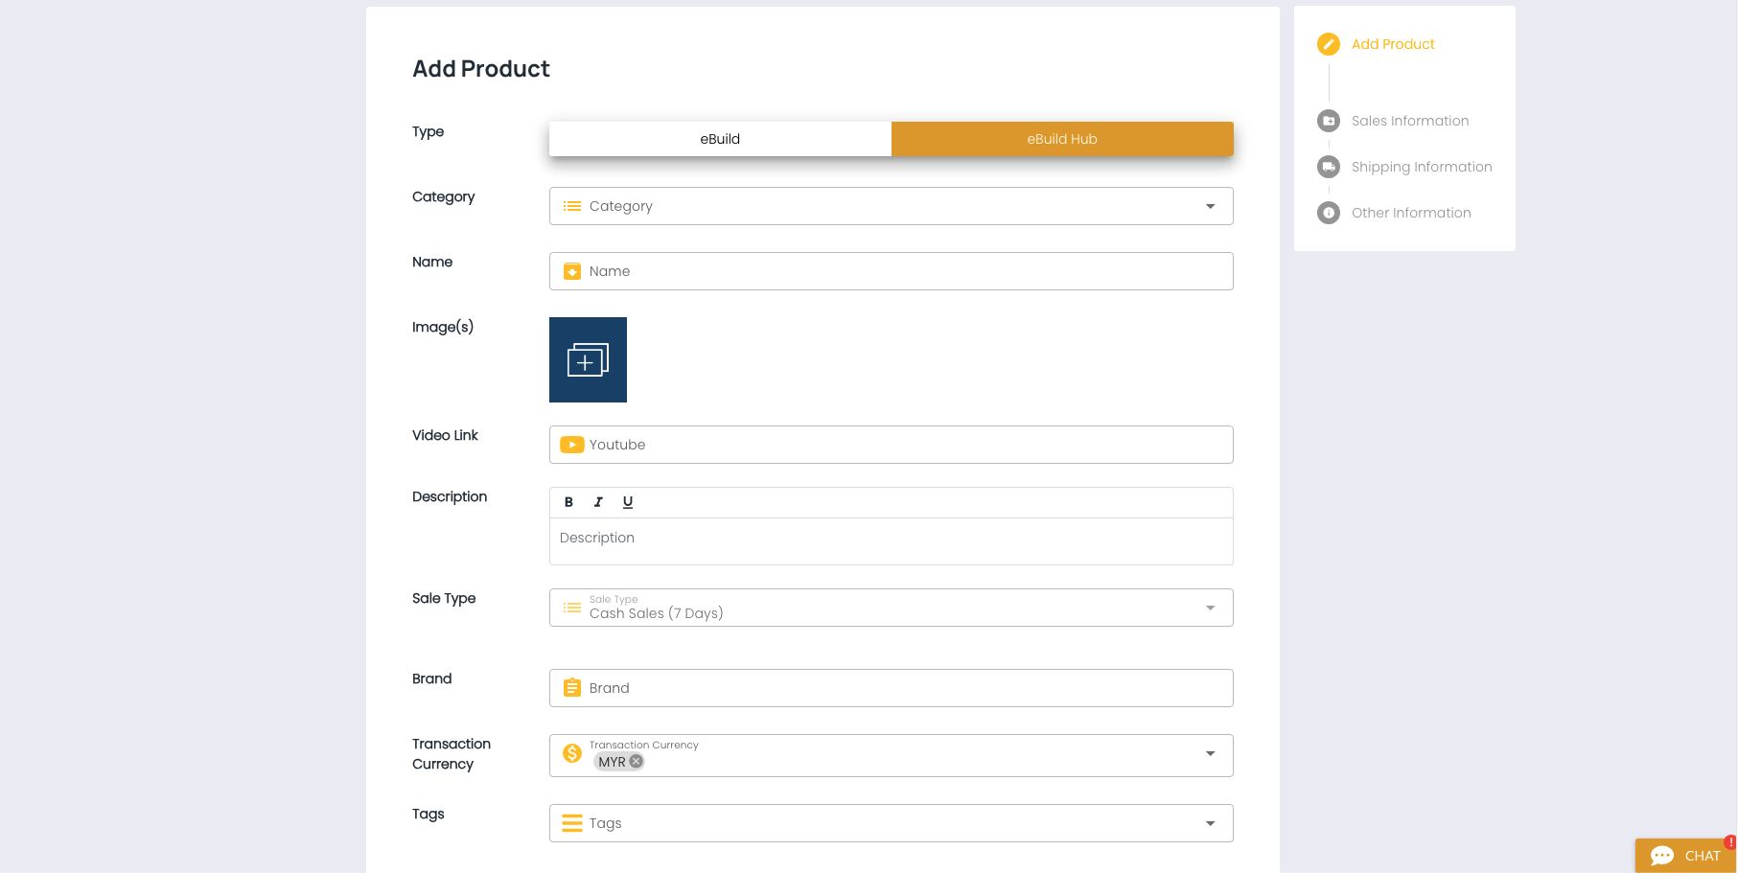Jump to Other Information section

(x=1411, y=213)
